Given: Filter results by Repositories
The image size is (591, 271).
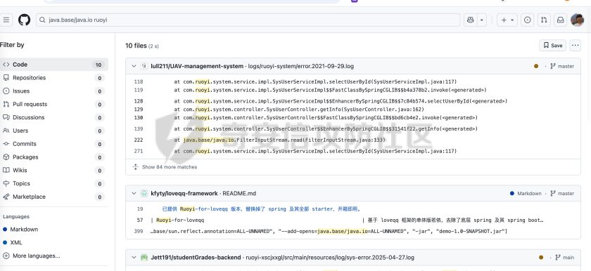Looking at the screenshot, I should click(54, 78).
